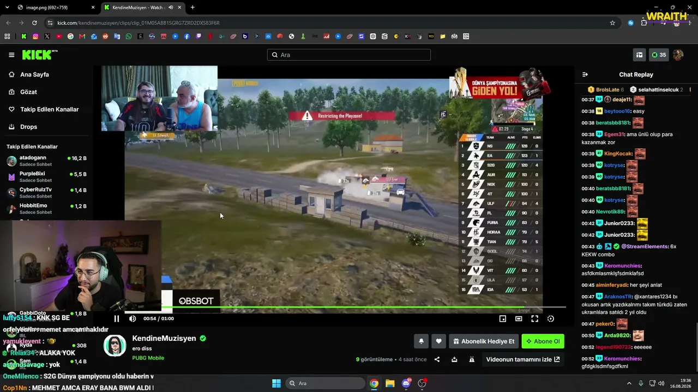Switch to the image.png browser tab
Viewport: 698px width, 392px height.
pos(56,8)
